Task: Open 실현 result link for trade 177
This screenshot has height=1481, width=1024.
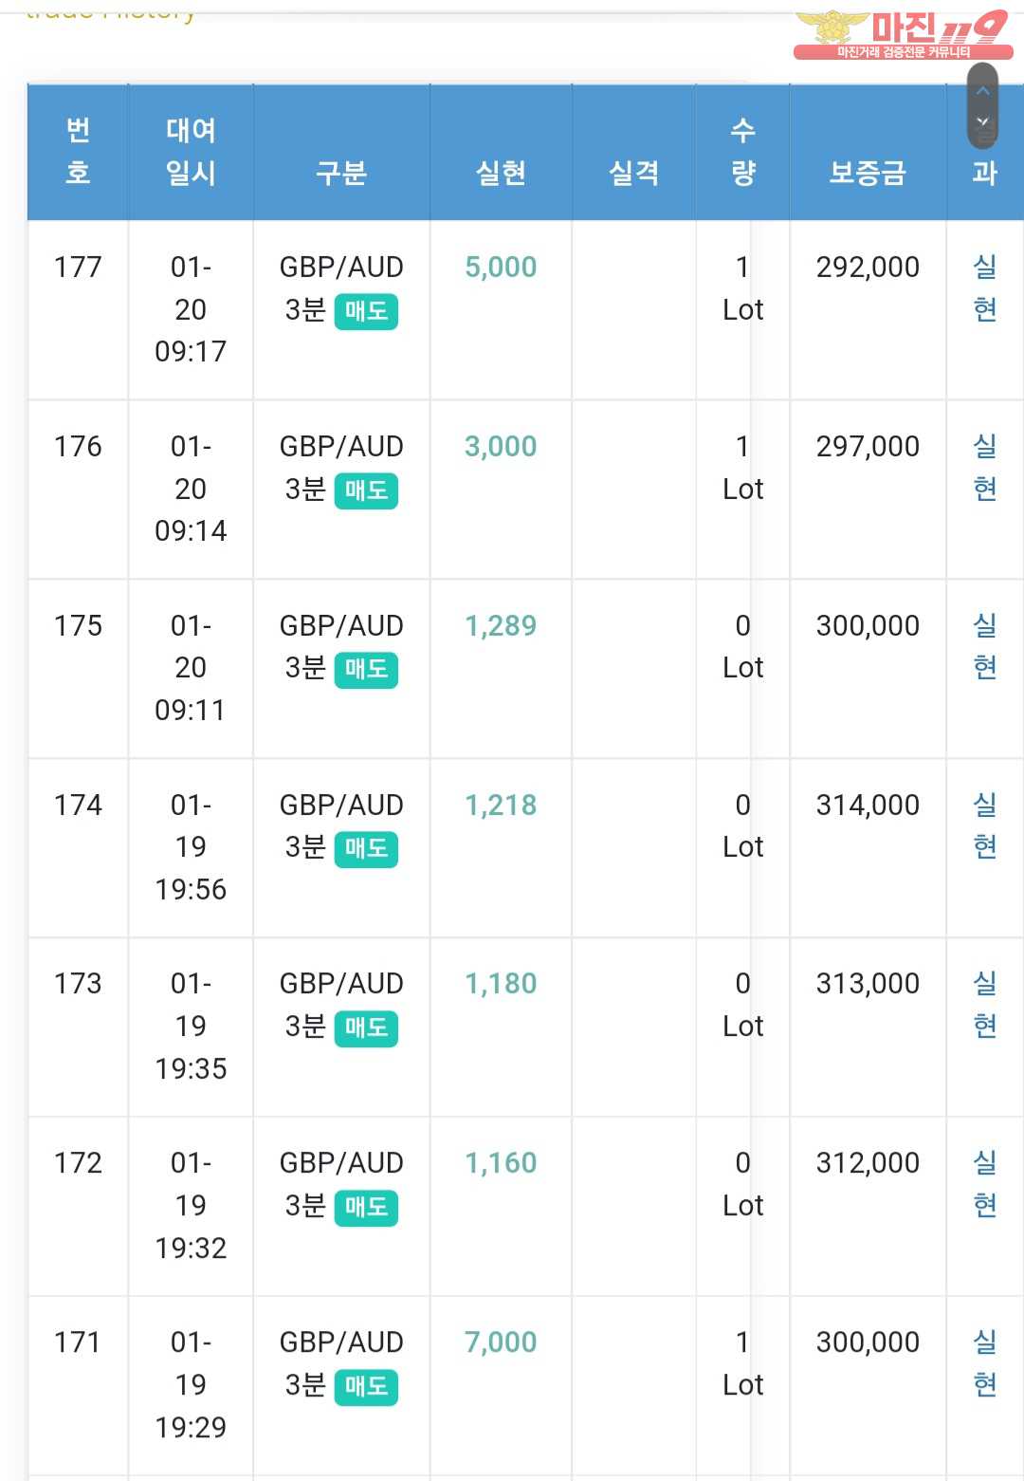Action: pyautogui.click(x=985, y=287)
